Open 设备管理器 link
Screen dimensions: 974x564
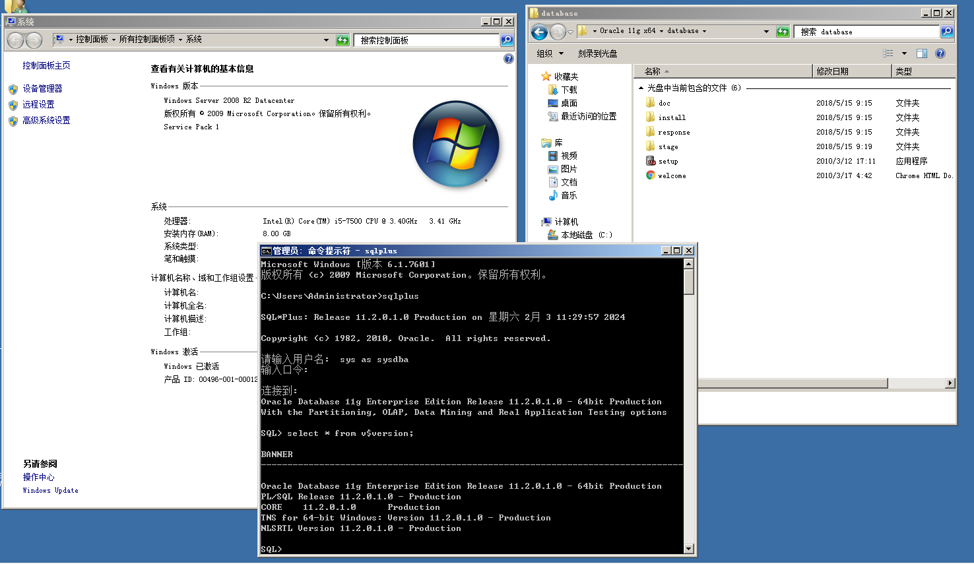point(42,88)
